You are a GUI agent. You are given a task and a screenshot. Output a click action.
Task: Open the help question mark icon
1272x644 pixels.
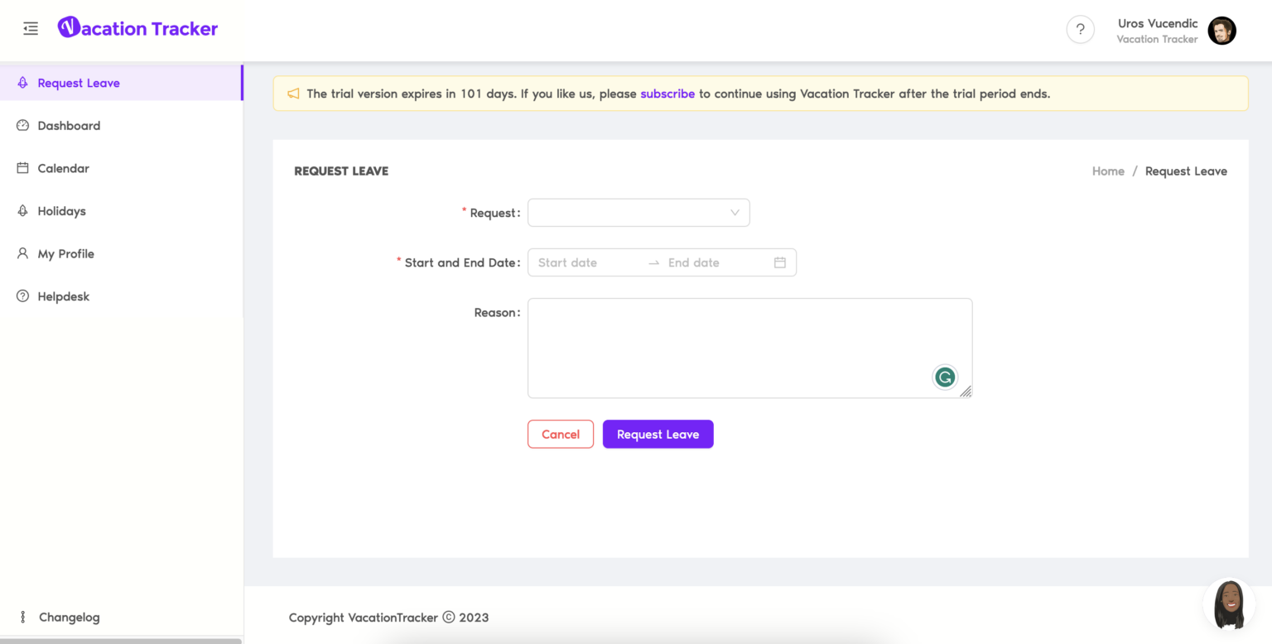tap(1080, 30)
